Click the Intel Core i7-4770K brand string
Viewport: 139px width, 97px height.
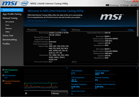(x=59, y=34)
